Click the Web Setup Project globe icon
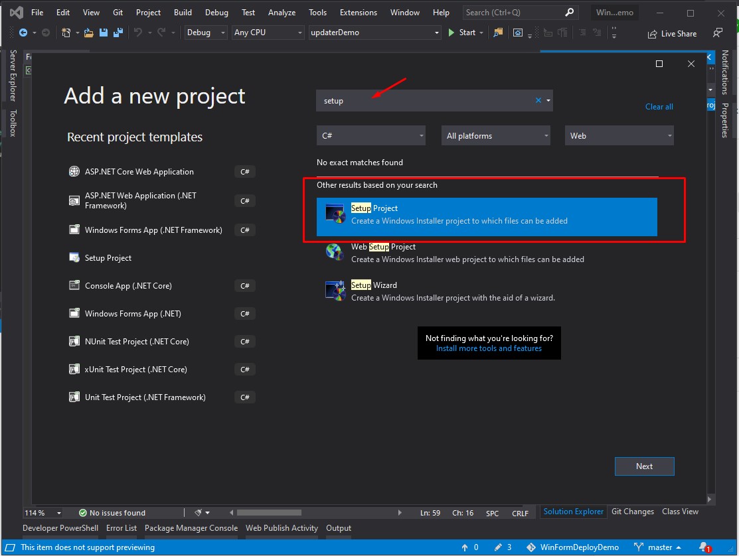This screenshot has width=739, height=556. (333, 252)
